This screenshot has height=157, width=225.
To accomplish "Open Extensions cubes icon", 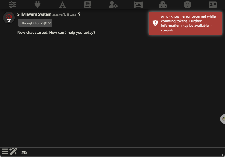I will [163, 5].
